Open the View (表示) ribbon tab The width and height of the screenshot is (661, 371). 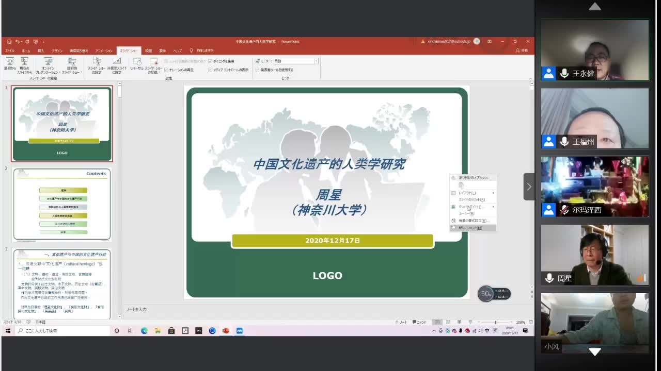click(x=163, y=50)
